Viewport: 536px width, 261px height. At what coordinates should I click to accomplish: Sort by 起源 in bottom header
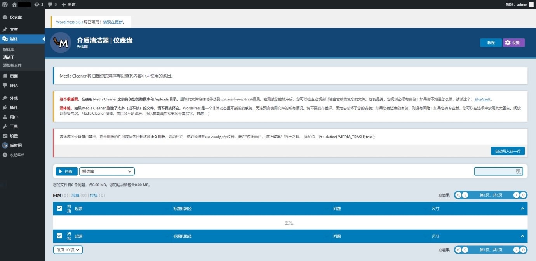coord(78,236)
